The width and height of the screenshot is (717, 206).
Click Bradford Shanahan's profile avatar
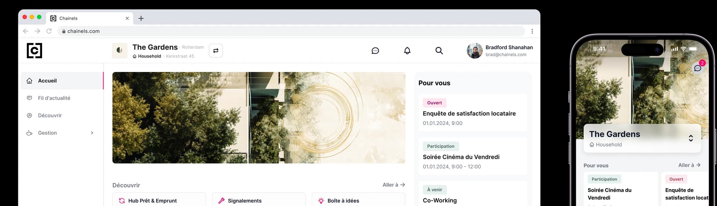(x=475, y=51)
